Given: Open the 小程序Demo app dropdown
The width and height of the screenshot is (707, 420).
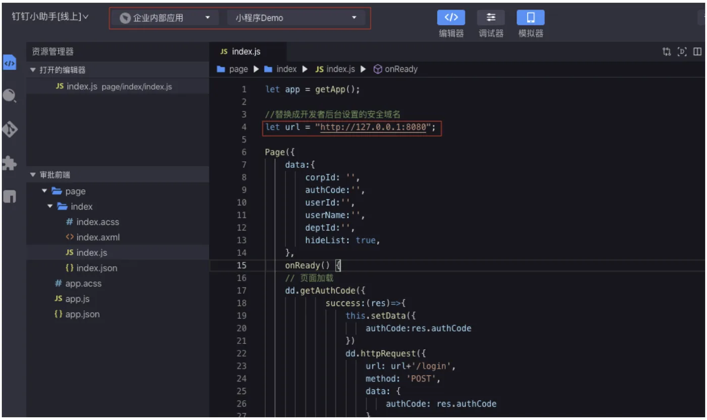Looking at the screenshot, I should (x=296, y=18).
